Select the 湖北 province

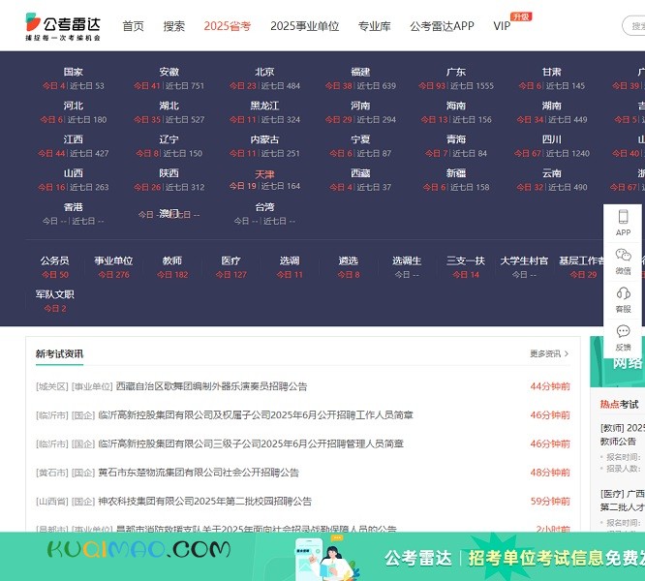pyautogui.click(x=169, y=106)
